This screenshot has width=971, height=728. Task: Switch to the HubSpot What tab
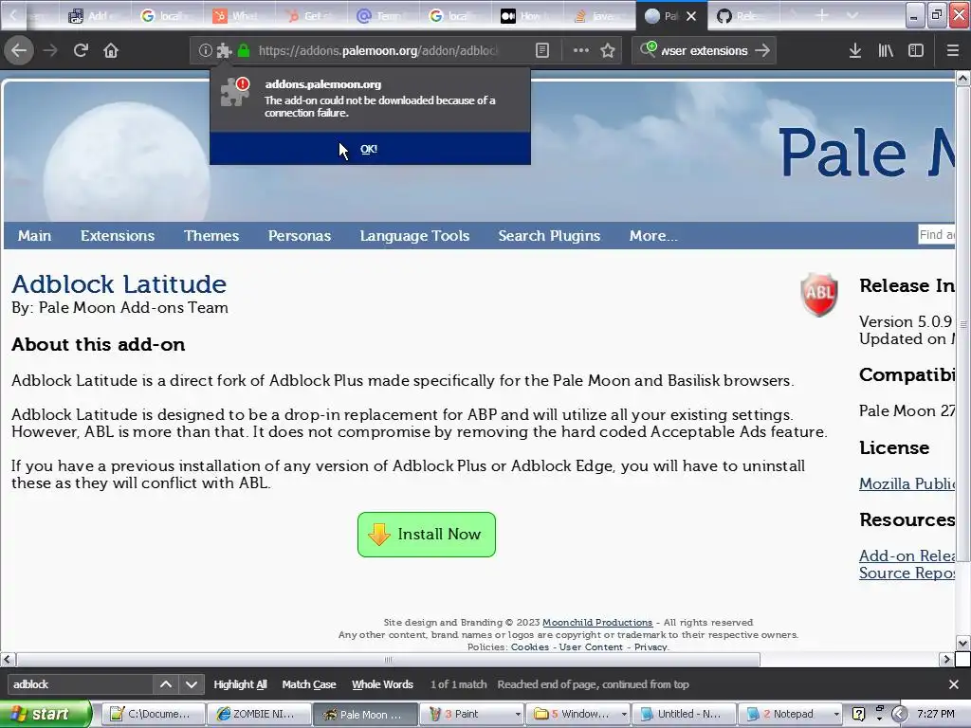click(x=239, y=16)
